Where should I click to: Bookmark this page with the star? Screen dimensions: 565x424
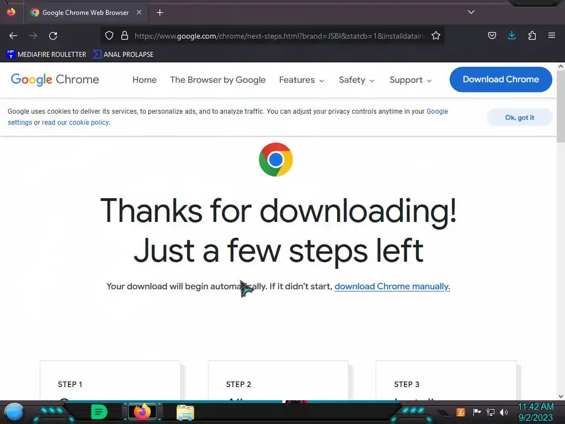click(x=436, y=35)
